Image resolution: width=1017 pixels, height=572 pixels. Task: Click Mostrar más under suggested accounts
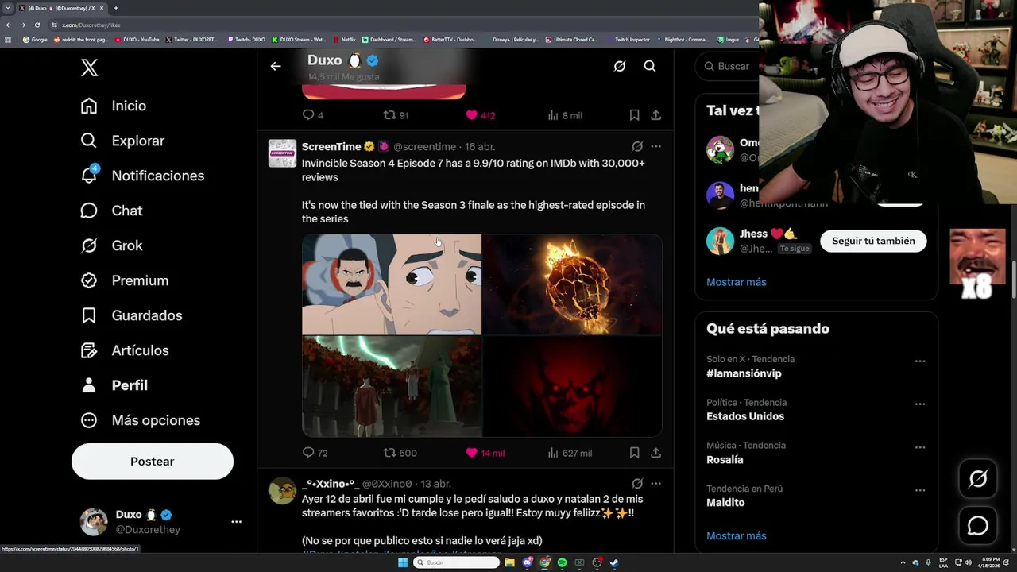click(x=737, y=282)
